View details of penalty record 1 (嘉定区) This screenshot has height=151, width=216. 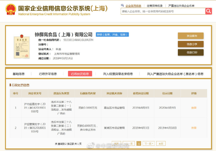coord(194,108)
